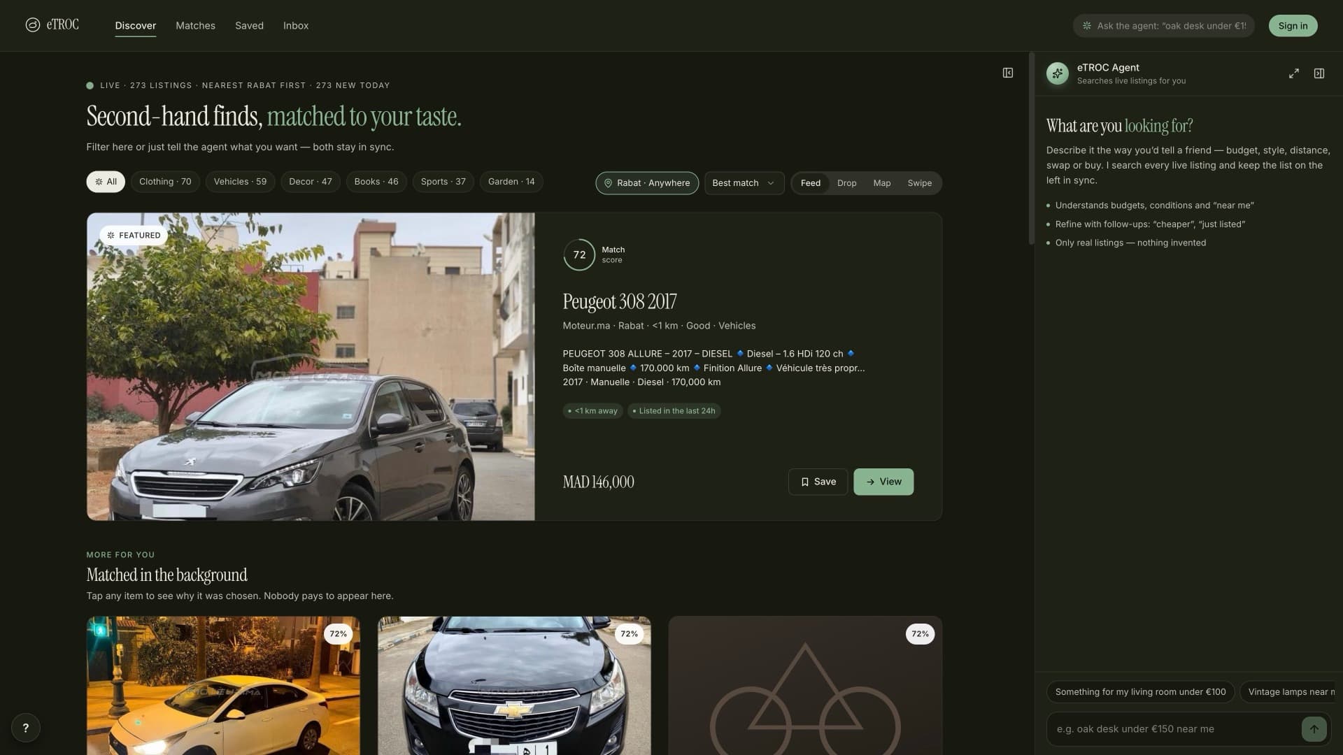The height and width of the screenshot is (755, 1343).
Task: Switch to Drop view
Action: pos(847,183)
